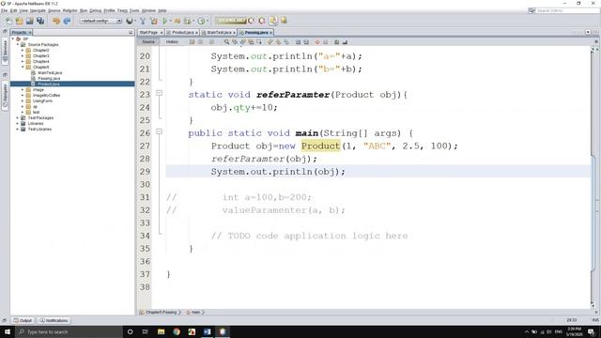This screenshot has height=338, width=601.
Task: Click the browser globe icon in toolbar
Action: coord(130,21)
